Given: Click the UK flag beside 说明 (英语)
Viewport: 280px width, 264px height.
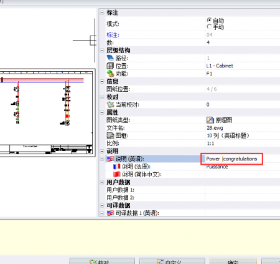Looking at the screenshot, I should pos(110,159).
